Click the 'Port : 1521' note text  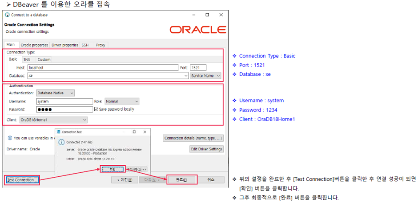pyautogui.click(x=252, y=65)
